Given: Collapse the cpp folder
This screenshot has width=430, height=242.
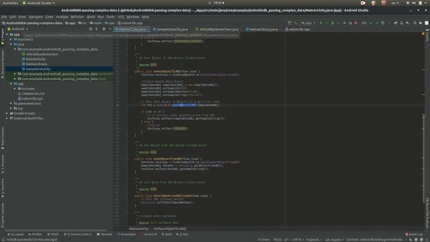Looking at the screenshot, I should (x=11, y=83).
